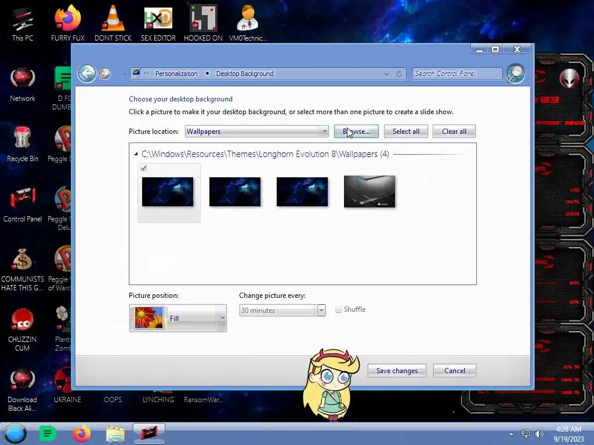Click the Cancel button
Image resolution: width=594 pixels, height=445 pixels.
[x=455, y=370]
